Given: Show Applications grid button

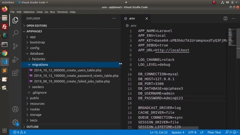Looking at the screenshot, I should click(x=4, y=130).
